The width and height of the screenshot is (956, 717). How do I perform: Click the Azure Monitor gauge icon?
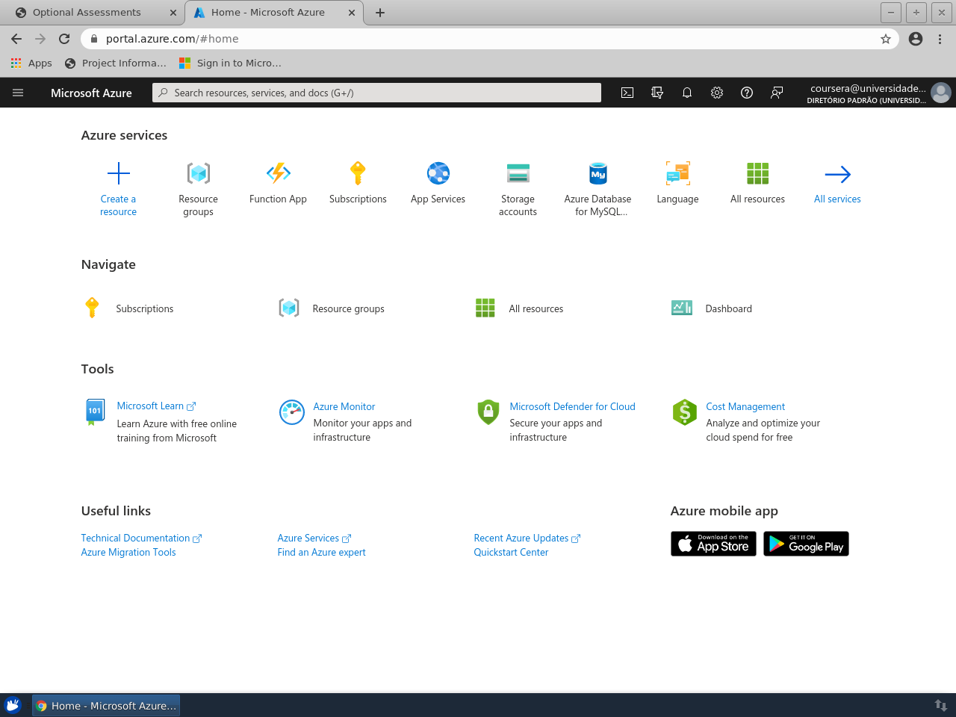(292, 412)
